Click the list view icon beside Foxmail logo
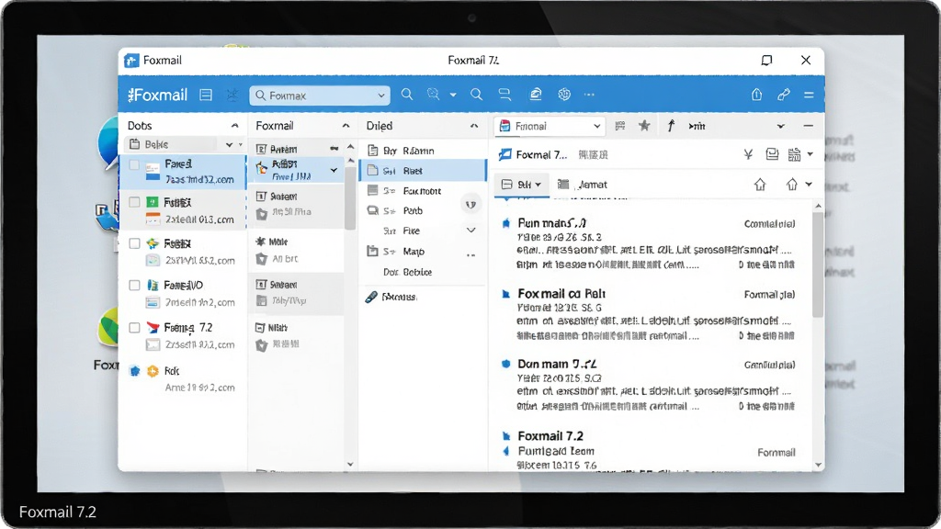 (x=206, y=95)
